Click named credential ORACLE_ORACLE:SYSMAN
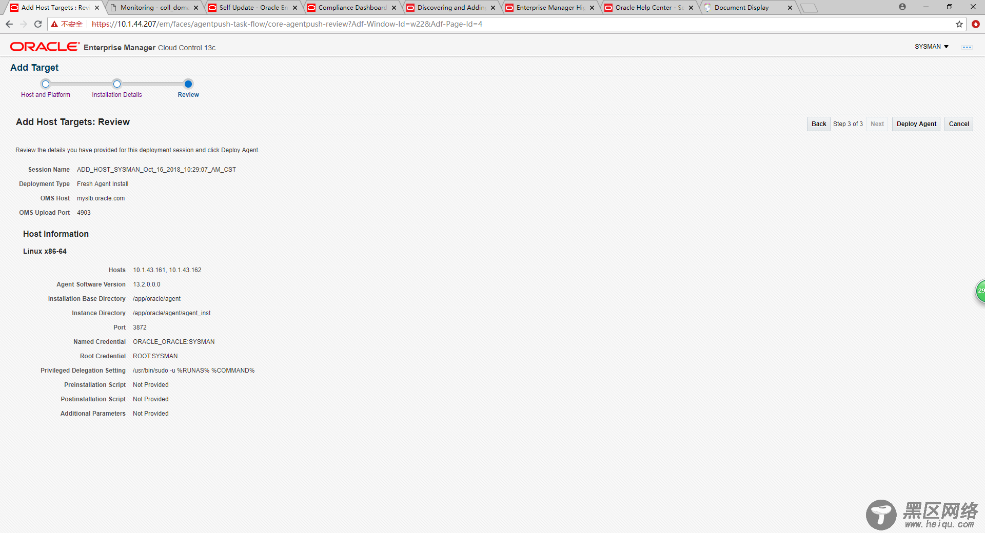The height and width of the screenshot is (533, 985). click(x=174, y=342)
